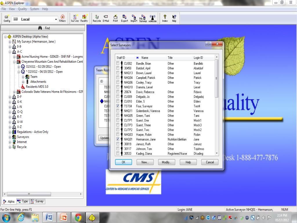
Task: Cancel the Select Surveyors dialog
Action: click(x=210, y=162)
